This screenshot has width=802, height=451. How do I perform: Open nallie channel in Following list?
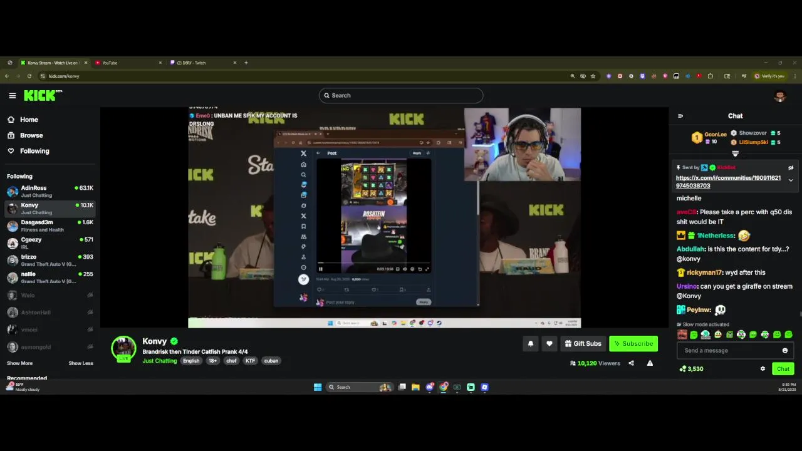tap(50, 277)
